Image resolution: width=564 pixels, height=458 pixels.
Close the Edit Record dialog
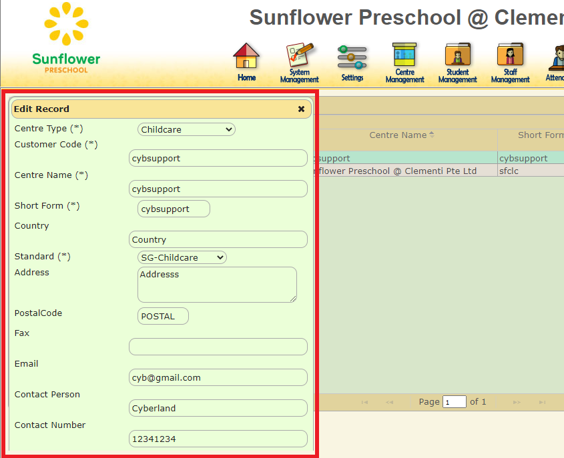coord(302,109)
